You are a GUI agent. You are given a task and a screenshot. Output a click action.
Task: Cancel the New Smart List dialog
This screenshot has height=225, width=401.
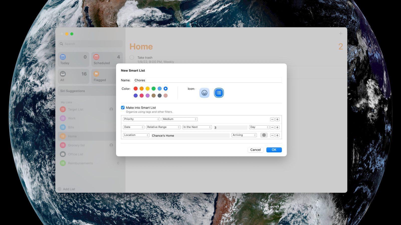[x=255, y=150]
